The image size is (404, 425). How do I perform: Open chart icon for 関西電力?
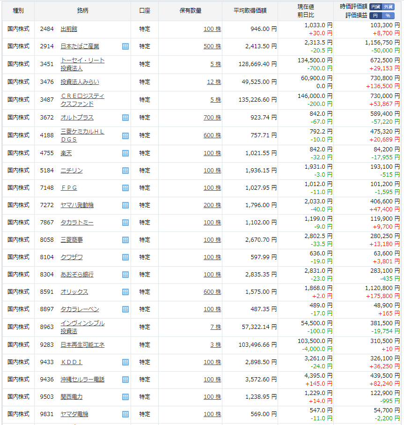click(125, 397)
